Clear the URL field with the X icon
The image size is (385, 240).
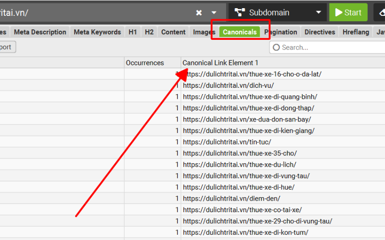(x=199, y=12)
